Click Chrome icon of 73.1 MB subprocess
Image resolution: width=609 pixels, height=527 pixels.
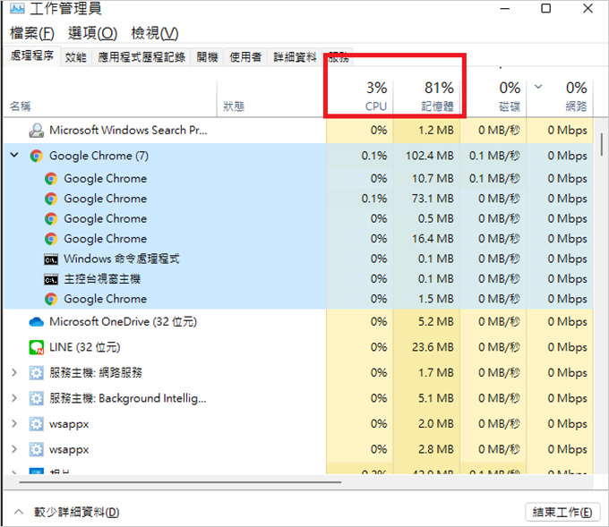(51, 199)
